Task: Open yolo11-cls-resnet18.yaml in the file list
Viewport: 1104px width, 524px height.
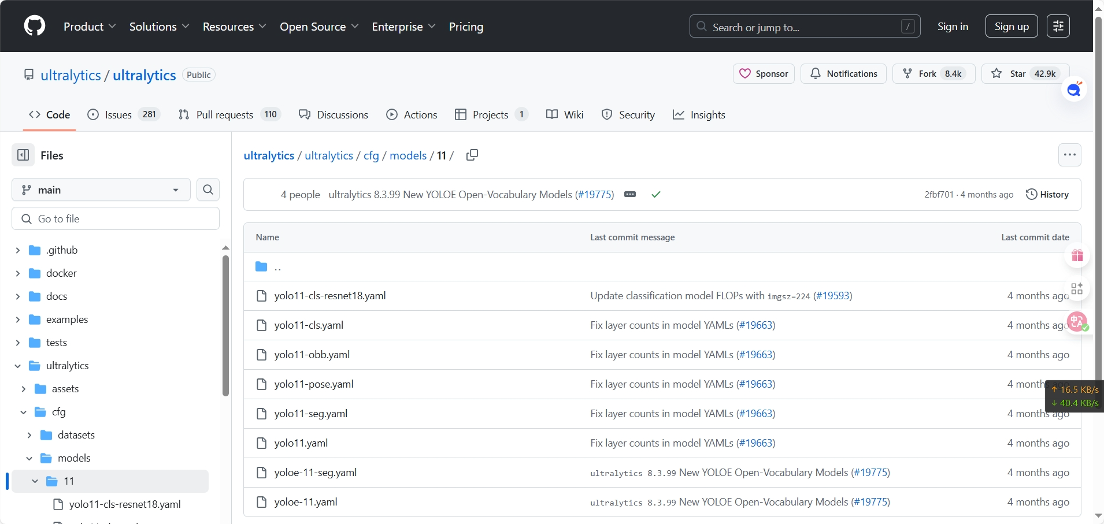Action: pos(330,296)
